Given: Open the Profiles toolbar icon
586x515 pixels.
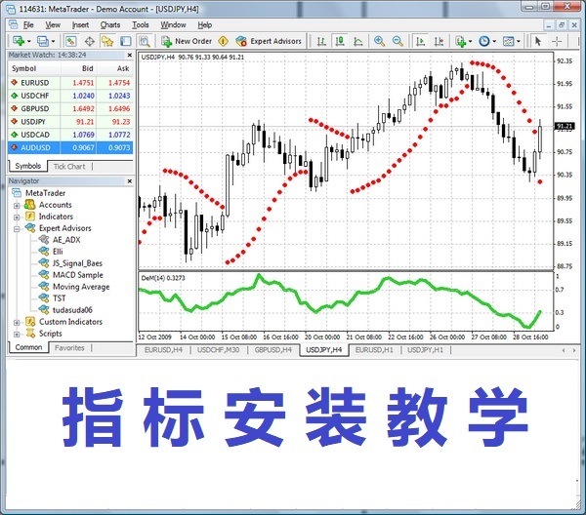Looking at the screenshot, I should 43,41.
